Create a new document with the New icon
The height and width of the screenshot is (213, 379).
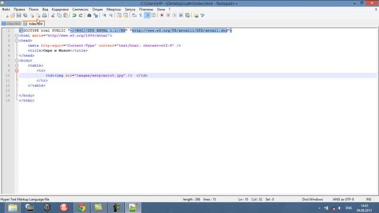[x=7, y=15]
